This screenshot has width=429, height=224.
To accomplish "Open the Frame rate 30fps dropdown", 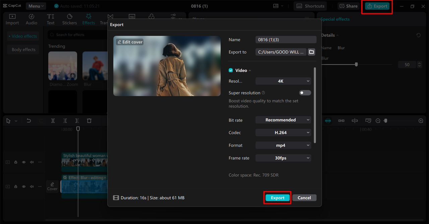I will pos(283,158).
